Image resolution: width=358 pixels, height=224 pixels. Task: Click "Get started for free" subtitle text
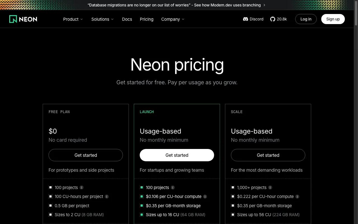pos(141,82)
